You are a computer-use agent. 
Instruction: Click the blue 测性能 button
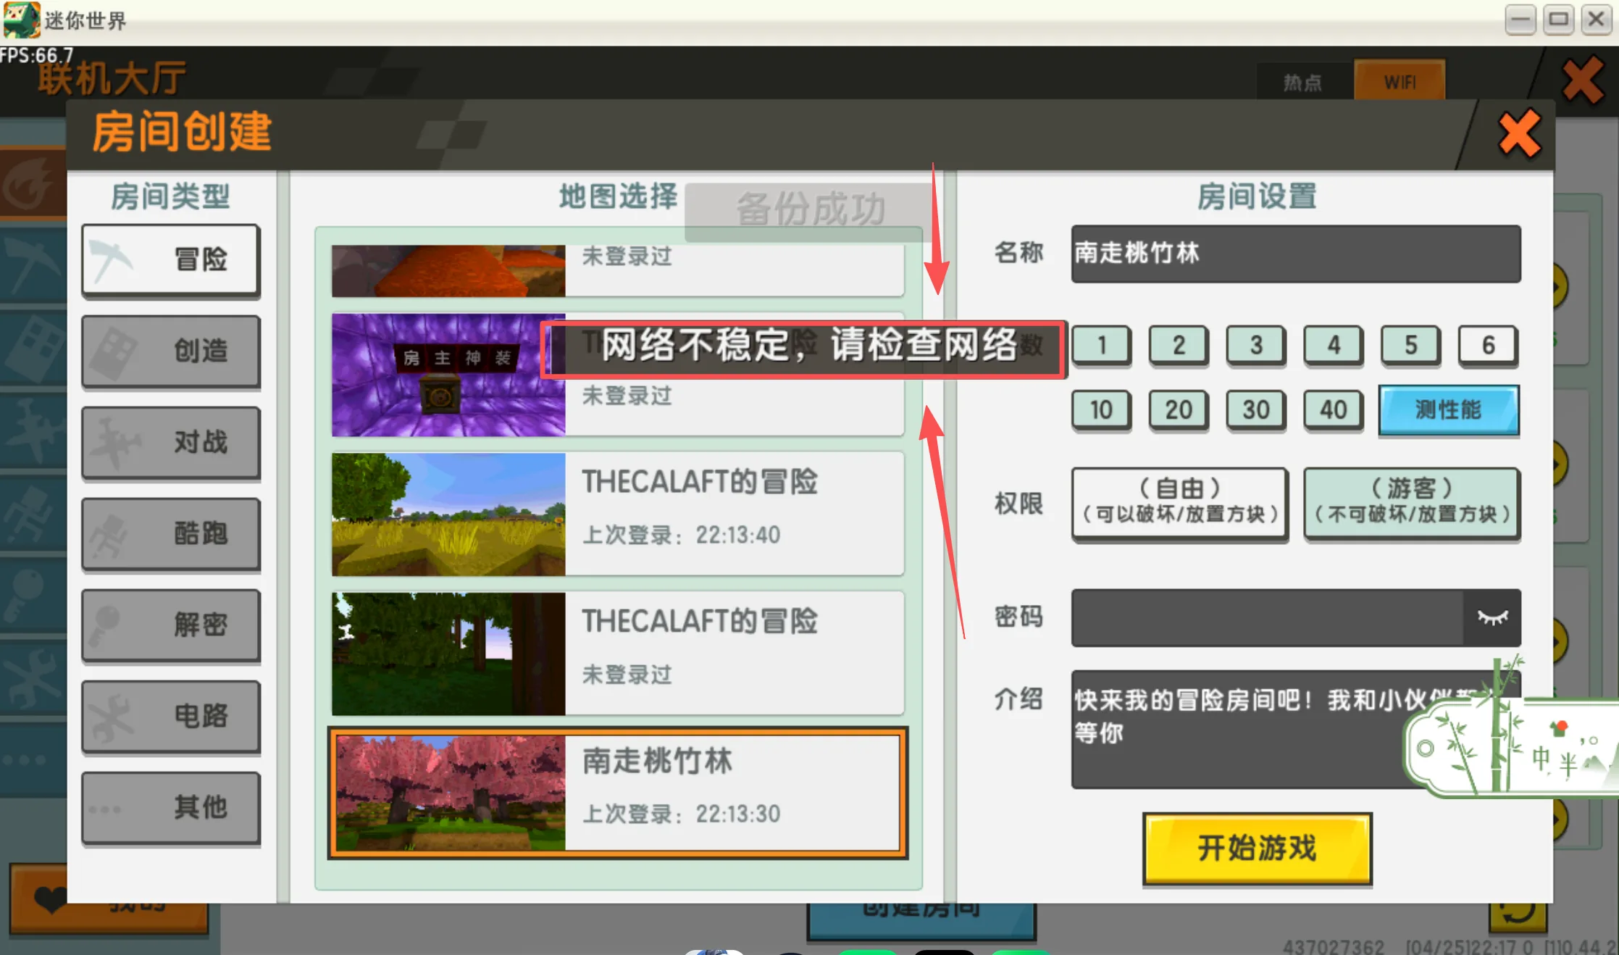pos(1449,410)
